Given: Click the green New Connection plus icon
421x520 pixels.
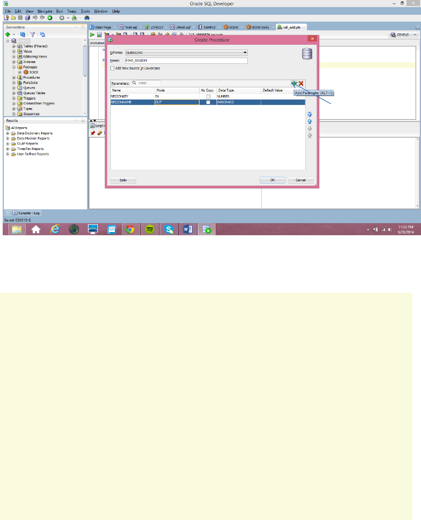Looking at the screenshot, I should click(x=8, y=34).
